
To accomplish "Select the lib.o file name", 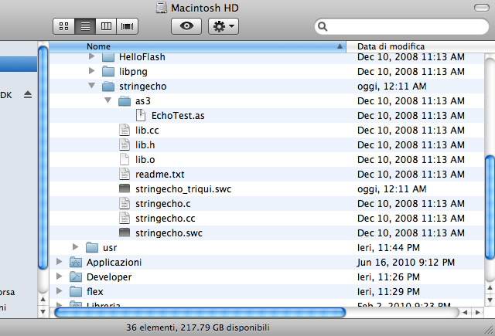I will (145, 160).
